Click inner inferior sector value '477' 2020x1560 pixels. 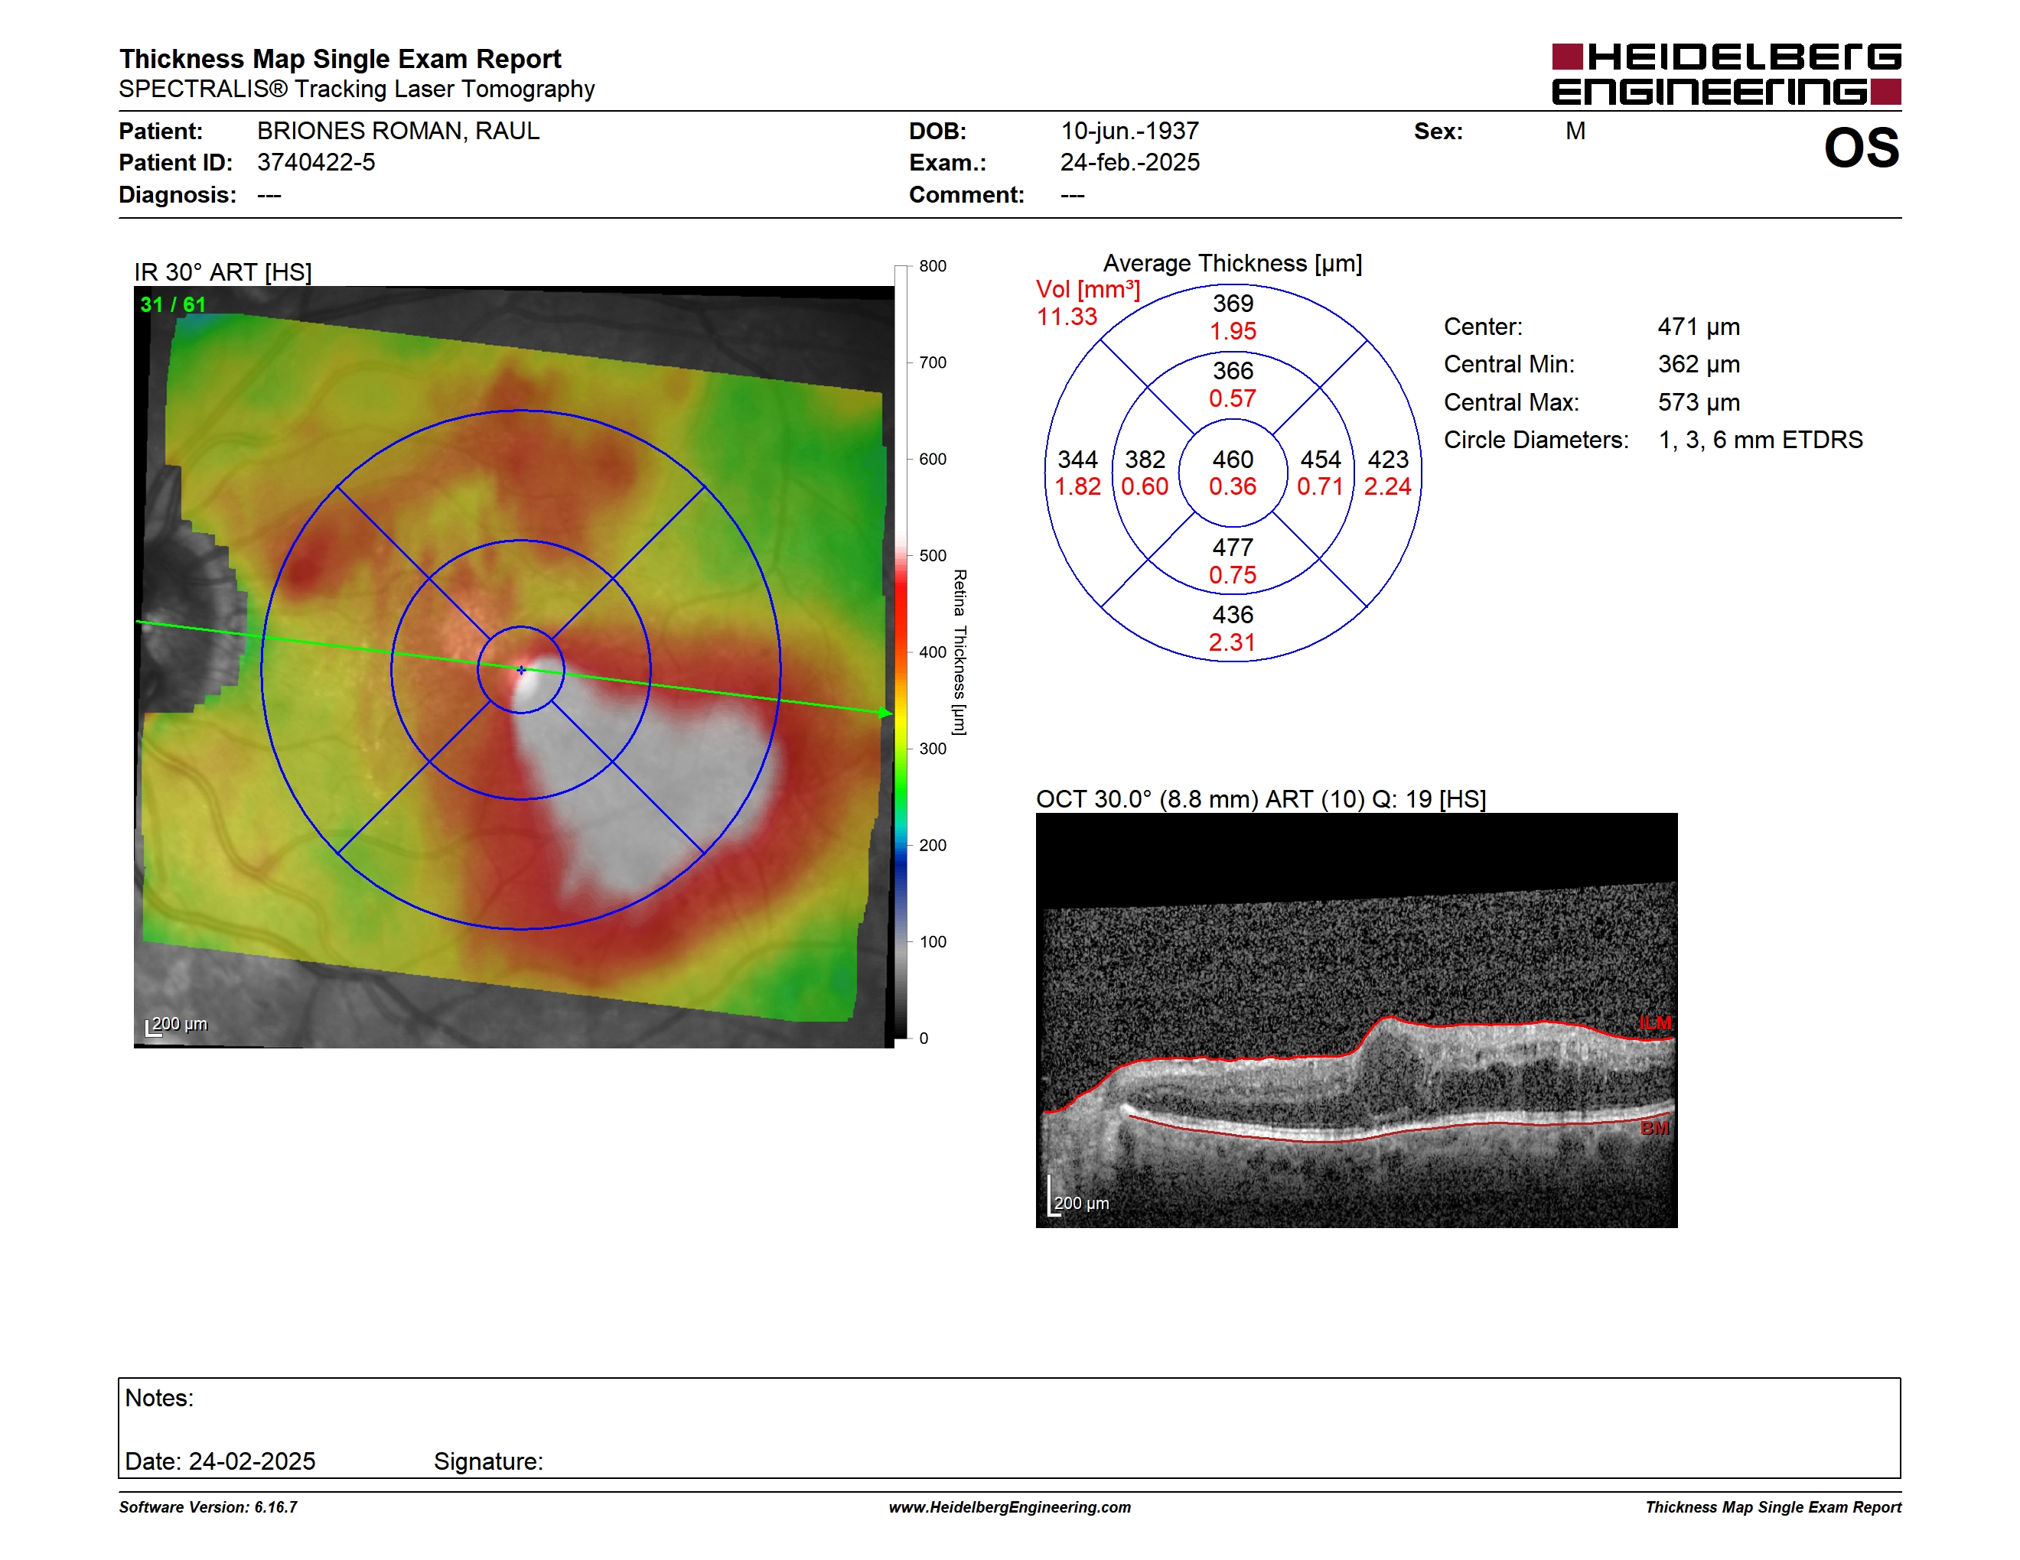(x=1233, y=547)
